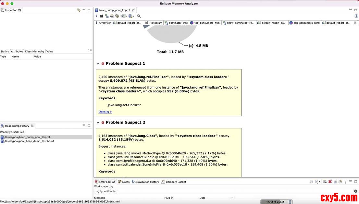Image resolution: width=359 pixels, height=204 pixels.
Task: Run garbage collector via trash icon
Action: tap(290, 202)
